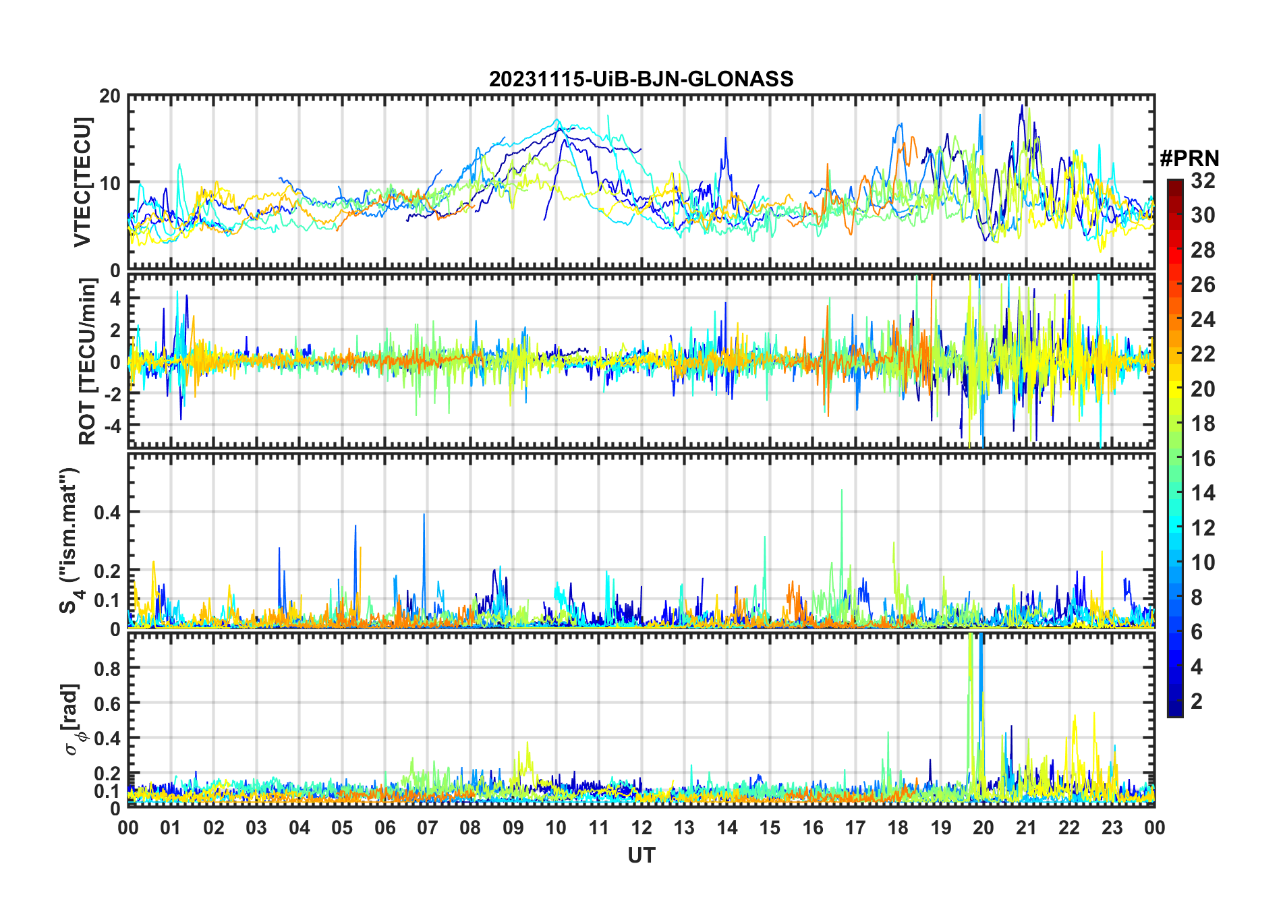
Task: Click the VTEC axis tick label 20
Action: click(109, 96)
